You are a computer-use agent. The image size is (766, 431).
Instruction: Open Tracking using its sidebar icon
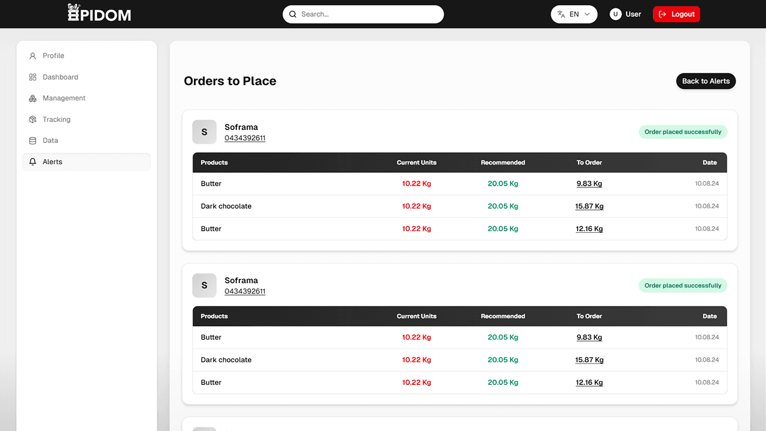point(32,119)
